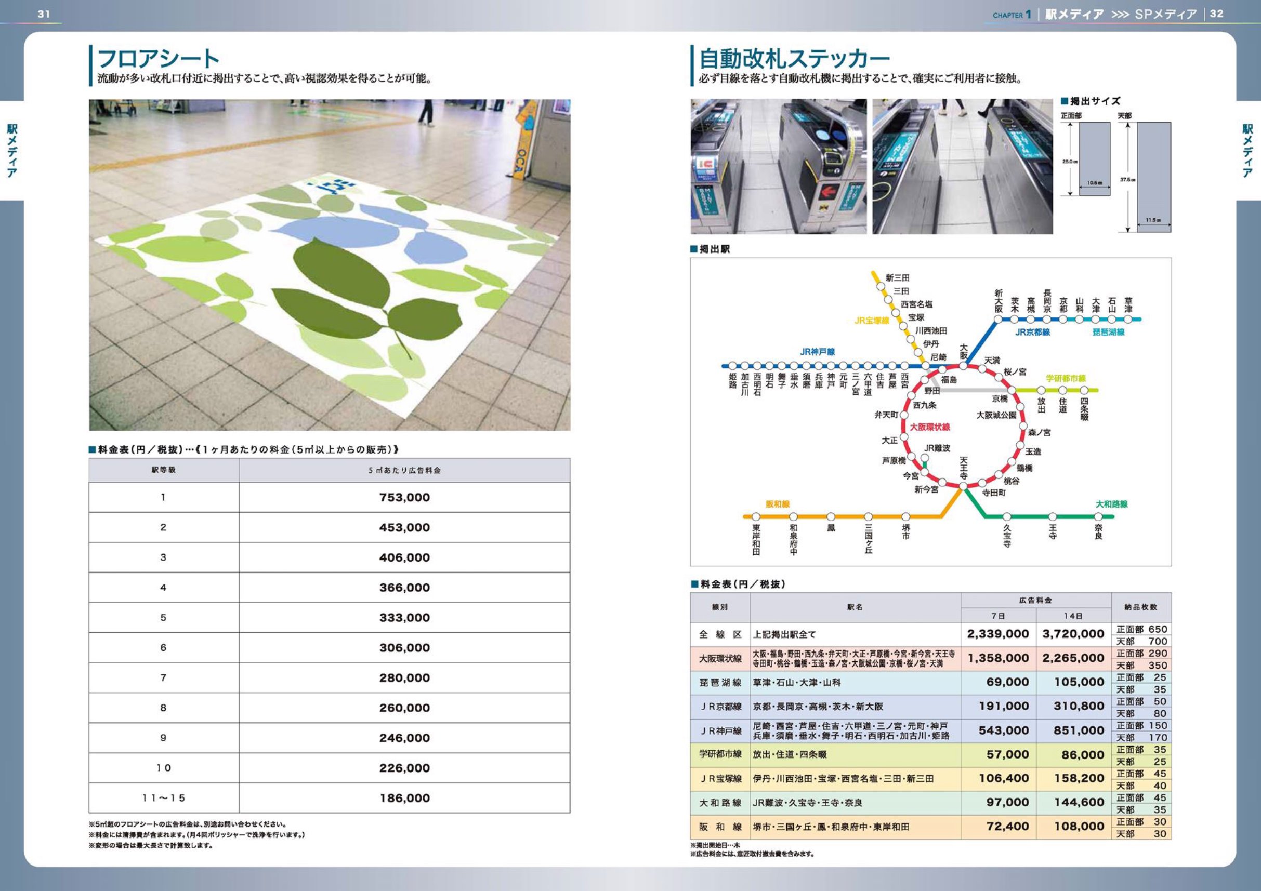Select the 406,000 price cell

(x=404, y=558)
